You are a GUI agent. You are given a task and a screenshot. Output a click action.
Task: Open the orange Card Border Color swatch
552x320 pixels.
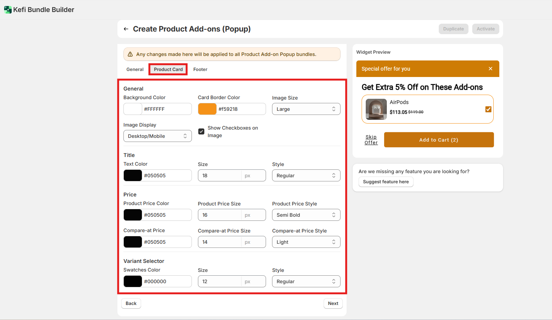click(x=207, y=109)
